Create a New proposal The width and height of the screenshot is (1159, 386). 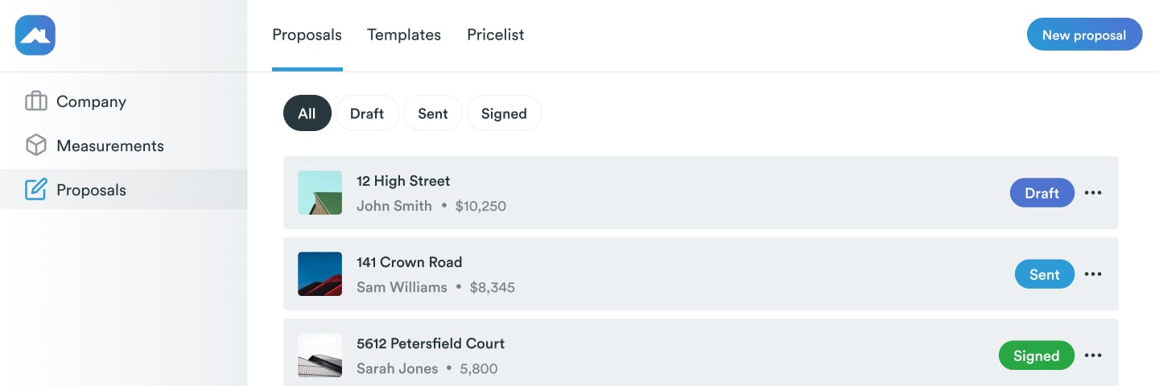pyautogui.click(x=1084, y=35)
